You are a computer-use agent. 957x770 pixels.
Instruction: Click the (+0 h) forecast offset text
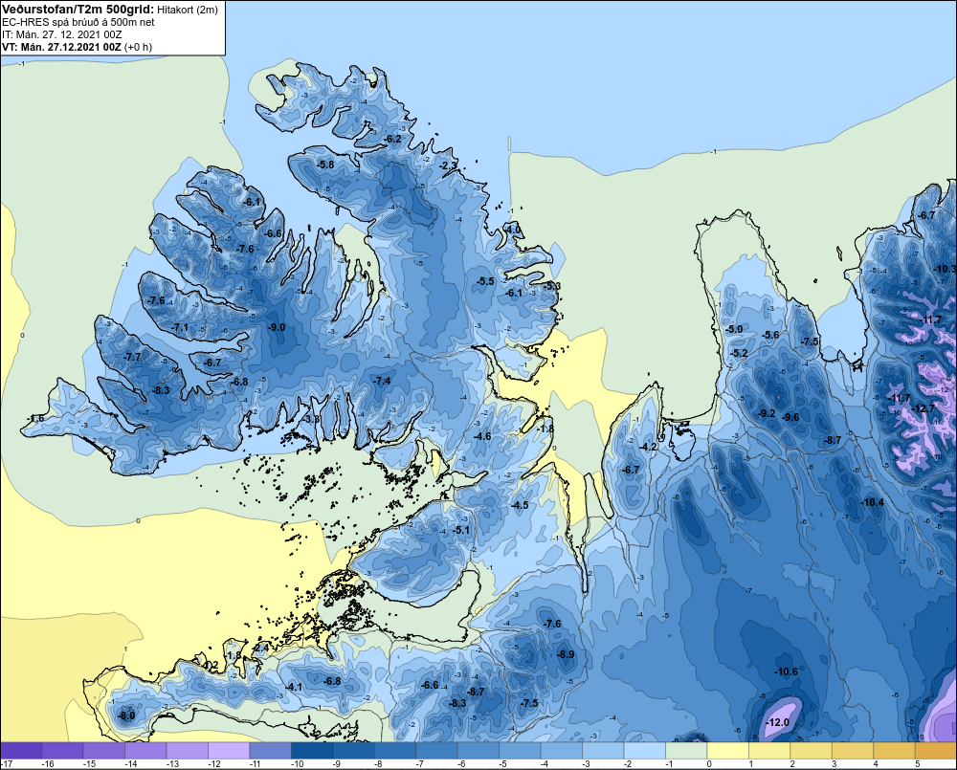(x=138, y=47)
